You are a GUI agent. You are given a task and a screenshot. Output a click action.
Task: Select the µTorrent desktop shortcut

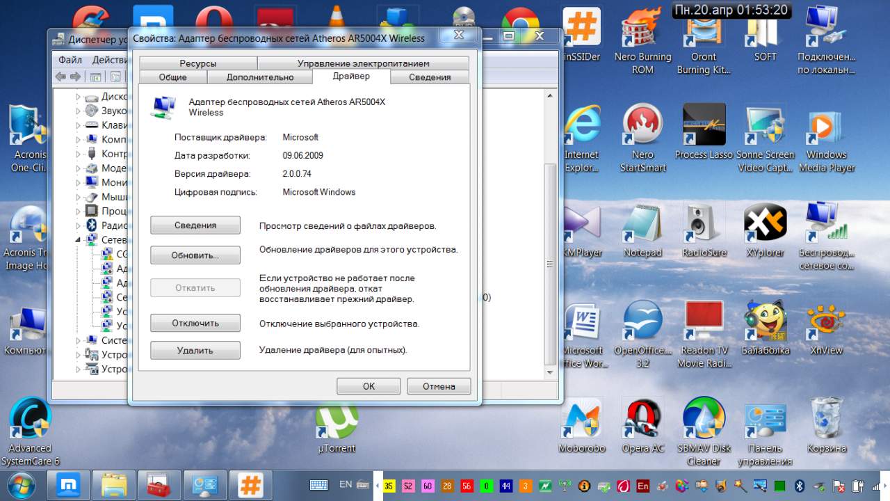coord(337,429)
